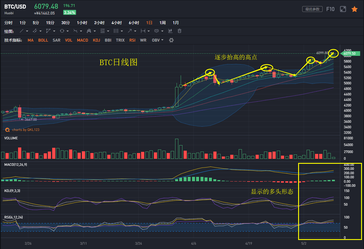
Task: Select the price label annotation tool
Action: pos(156,31)
